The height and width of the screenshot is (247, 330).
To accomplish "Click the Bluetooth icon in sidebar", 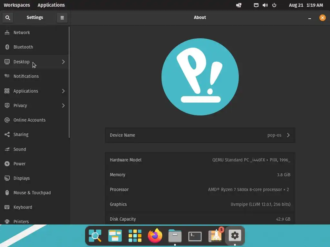I will click(7, 47).
